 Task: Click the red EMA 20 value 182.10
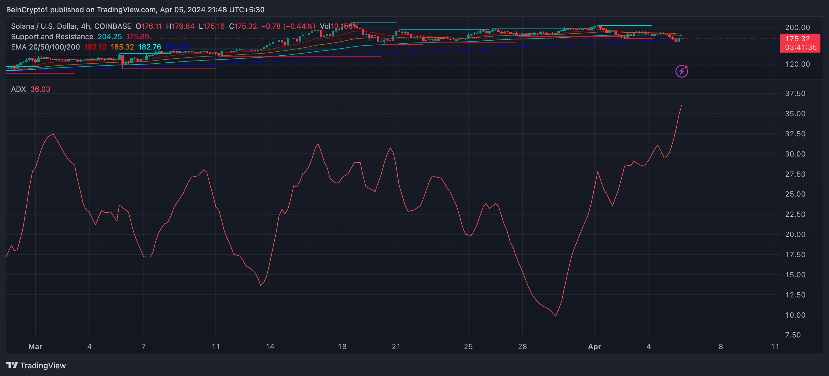pos(95,47)
